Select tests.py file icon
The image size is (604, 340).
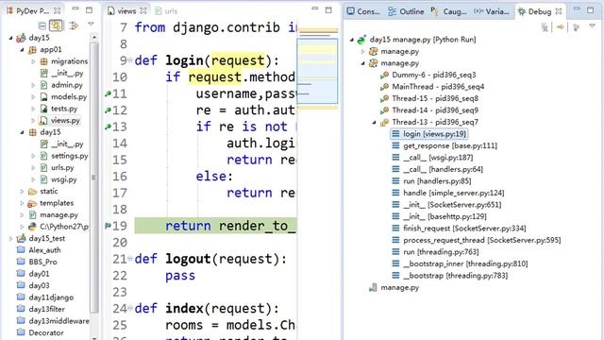click(x=44, y=109)
